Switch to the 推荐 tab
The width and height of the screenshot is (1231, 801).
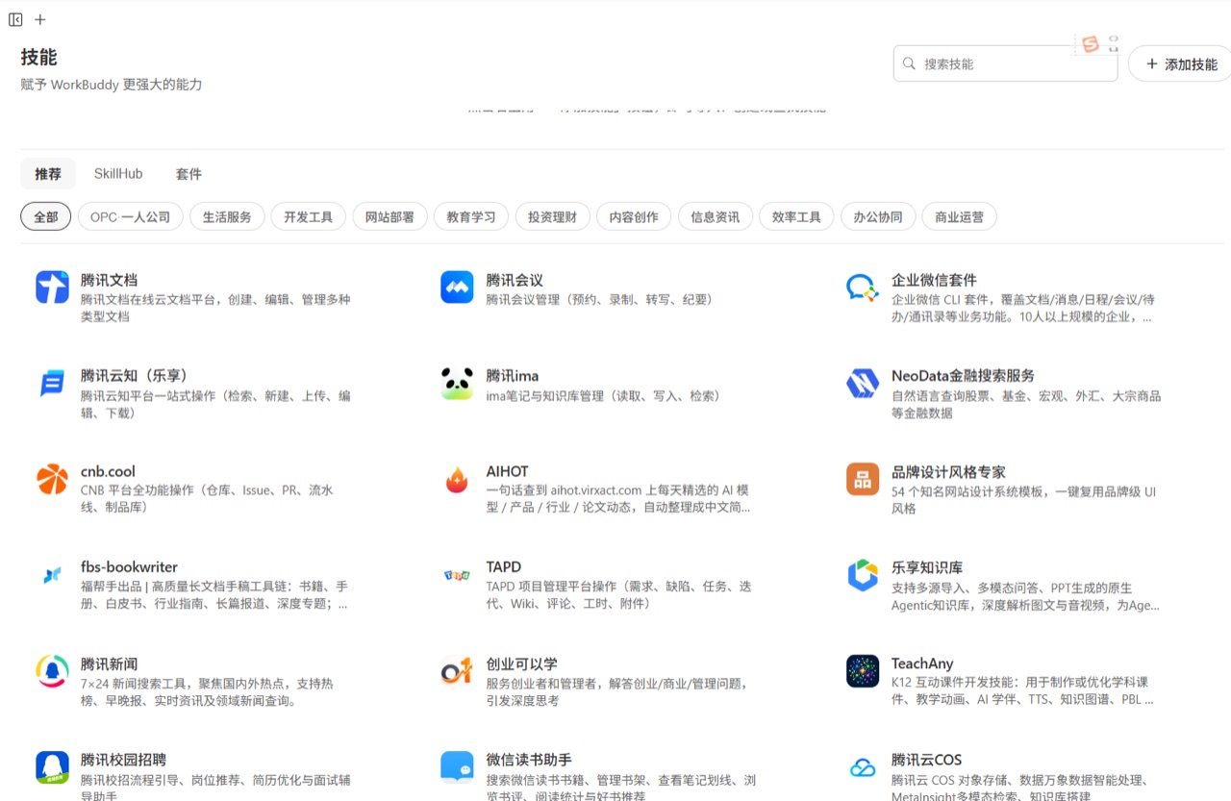tap(48, 174)
